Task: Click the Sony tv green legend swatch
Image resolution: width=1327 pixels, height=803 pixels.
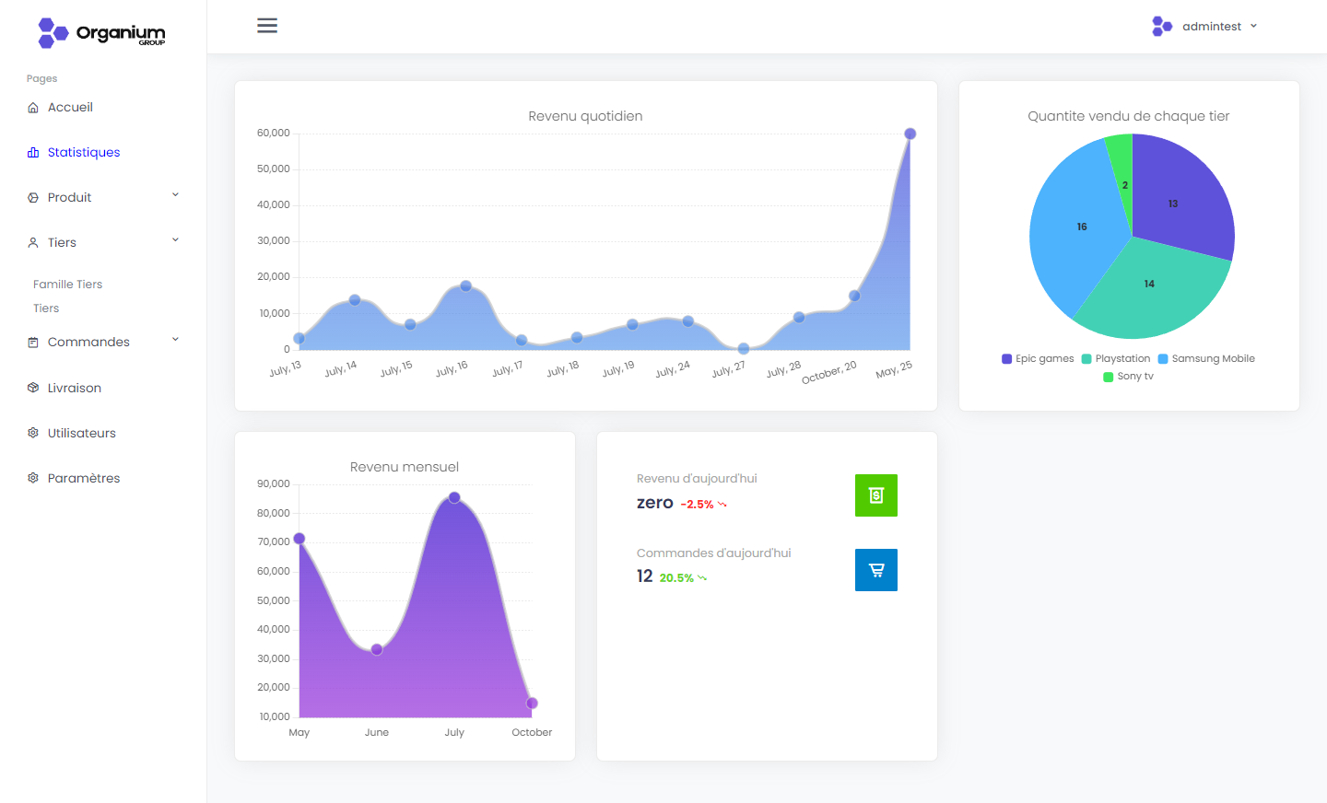Action: (x=1109, y=377)
